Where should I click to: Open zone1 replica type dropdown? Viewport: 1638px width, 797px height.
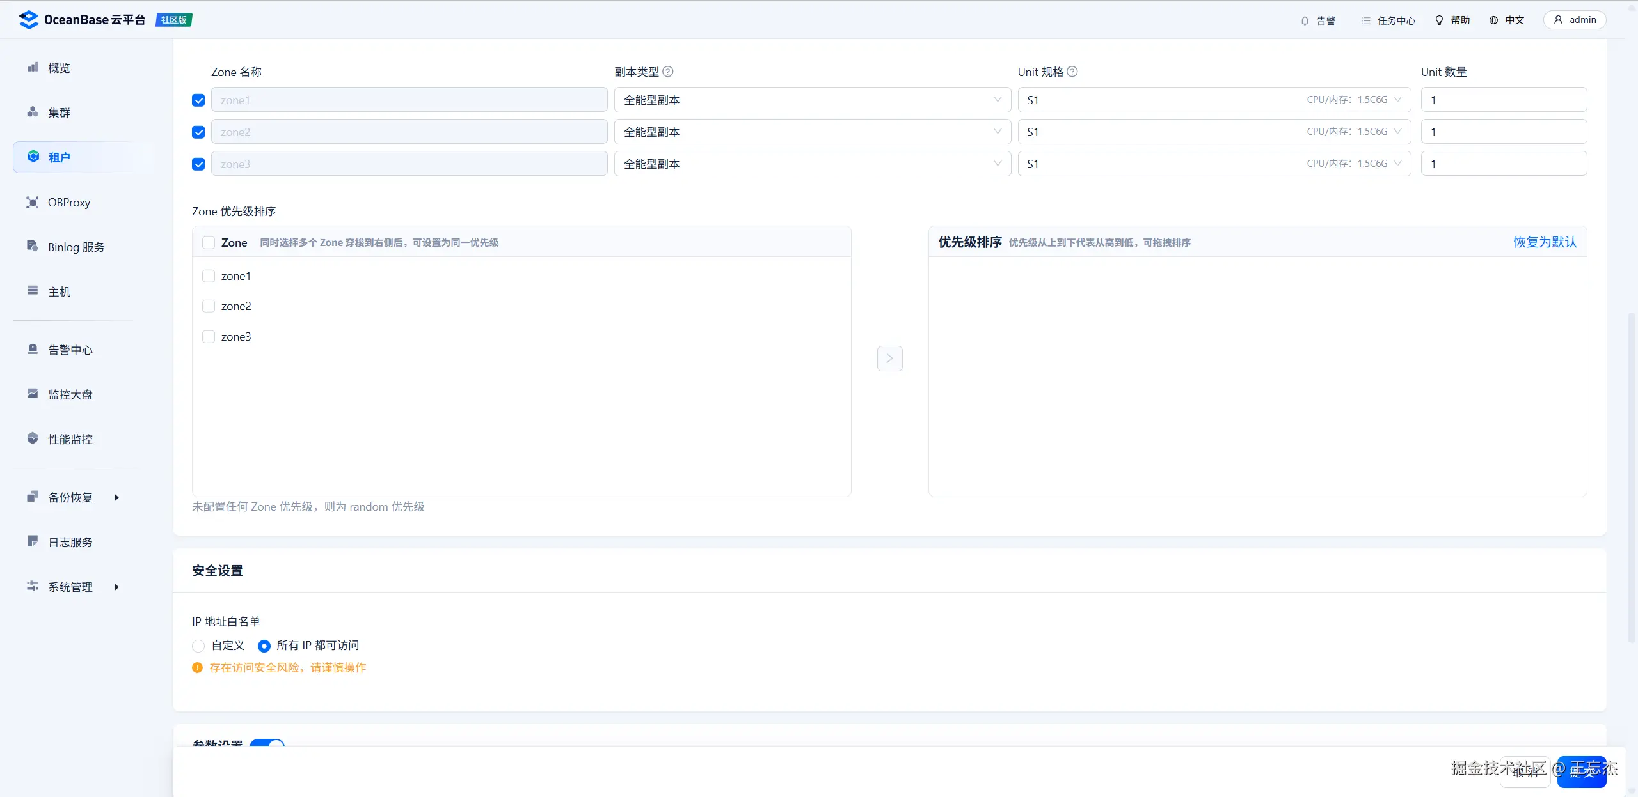(812, 100)
